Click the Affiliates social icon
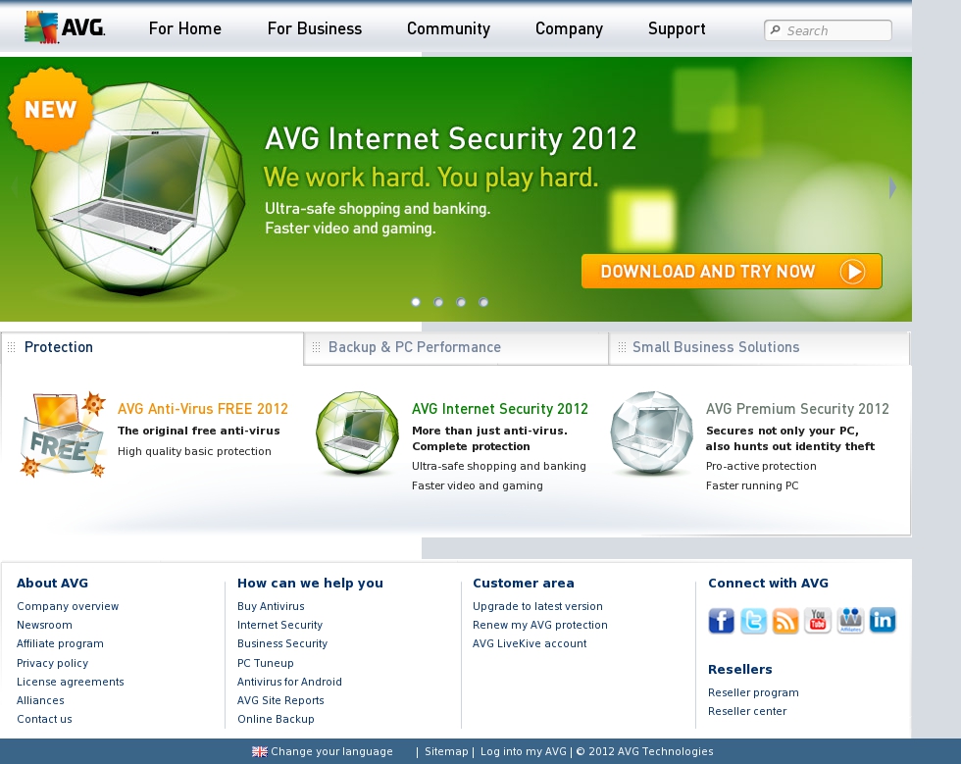Image resolution: width=961 pixels, height=764 pixels. (x=850, y=621)
